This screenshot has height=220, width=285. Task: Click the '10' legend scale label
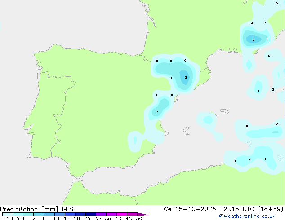(56, 218)
